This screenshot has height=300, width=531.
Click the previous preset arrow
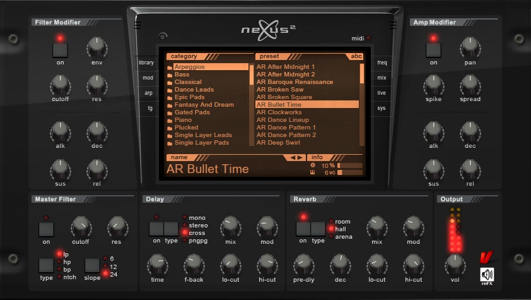click(293, 158)
